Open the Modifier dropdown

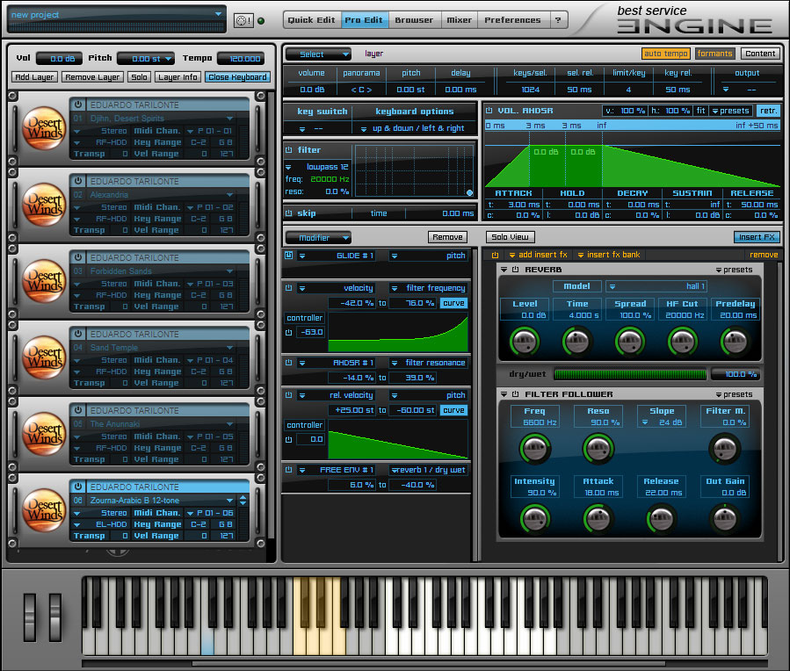[x=318, y=237]
